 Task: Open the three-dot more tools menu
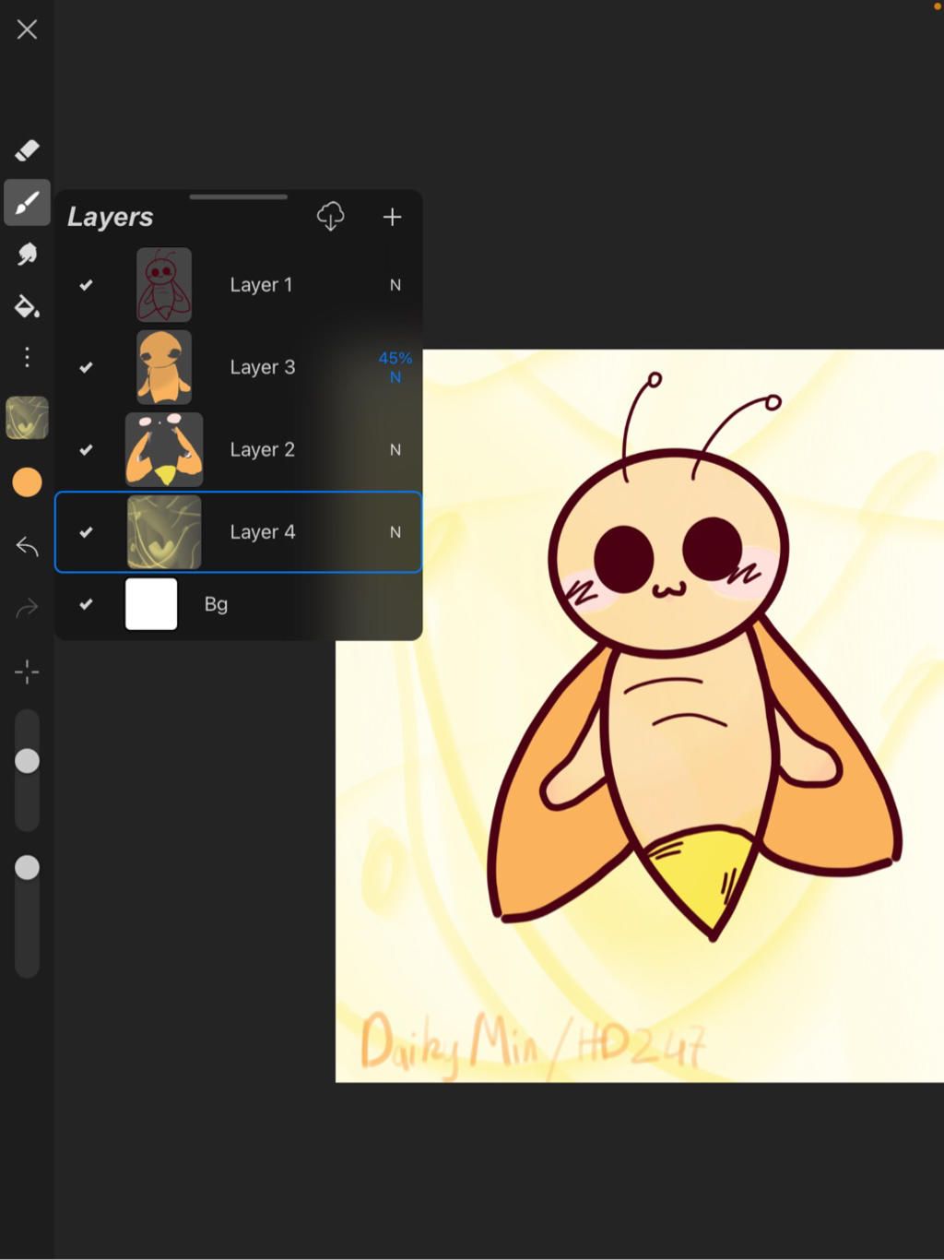(x=27, y=357)
